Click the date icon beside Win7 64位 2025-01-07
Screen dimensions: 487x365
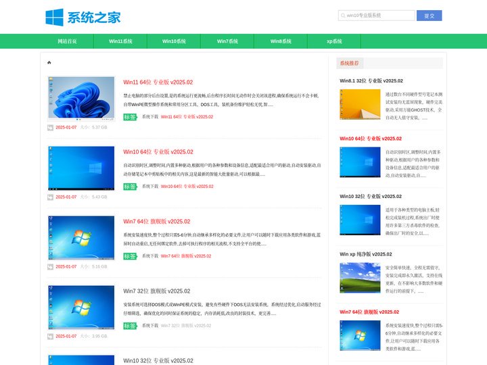click(x=50, y=267)
